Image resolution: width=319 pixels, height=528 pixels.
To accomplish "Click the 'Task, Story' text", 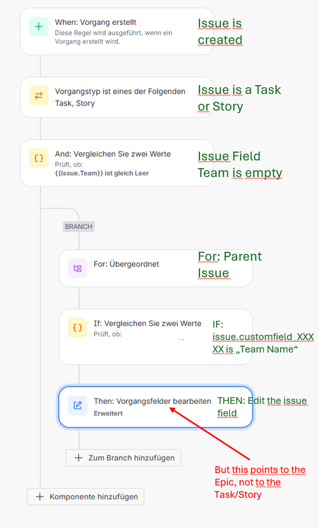I will 75,104.
